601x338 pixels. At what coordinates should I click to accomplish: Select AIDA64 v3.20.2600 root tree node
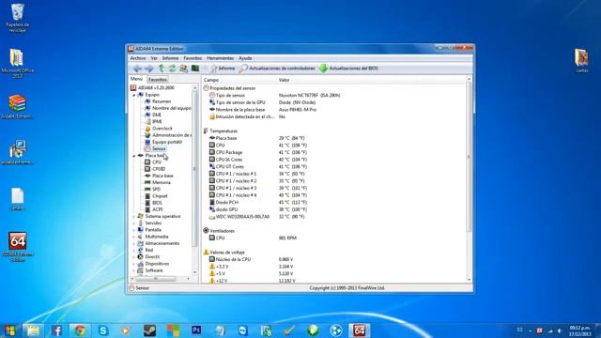coord(152,87)
